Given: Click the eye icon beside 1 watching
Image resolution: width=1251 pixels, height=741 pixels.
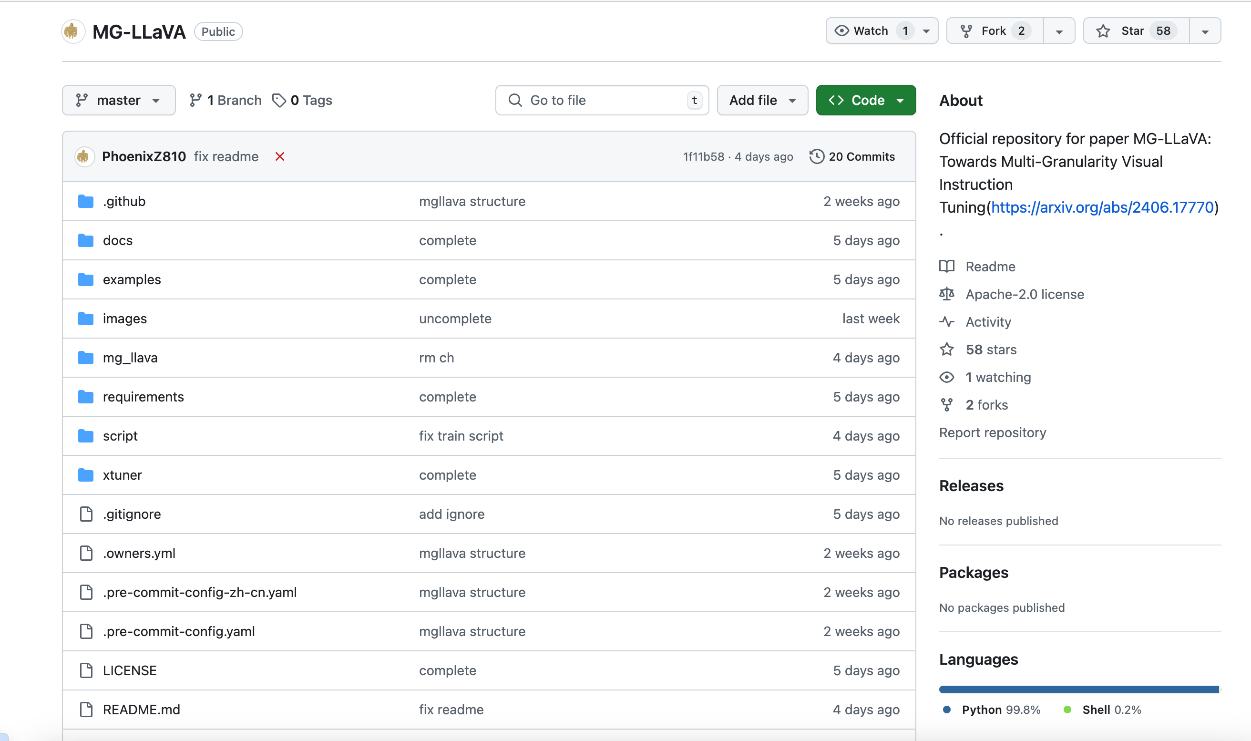Looking at the screenshot, I should pos(946,377).
